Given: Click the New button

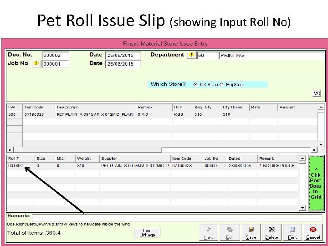Looking at the screenshot, I should pyautogui.click(x=209, y=232).
